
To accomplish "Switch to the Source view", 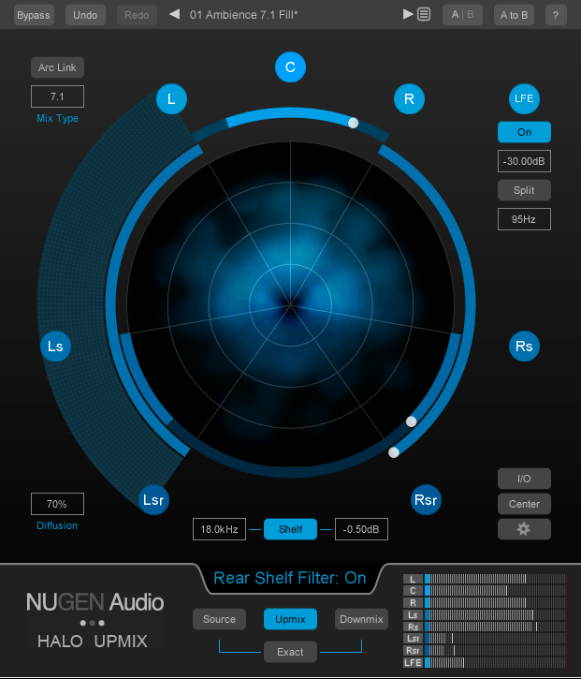I will click(219, 619).
